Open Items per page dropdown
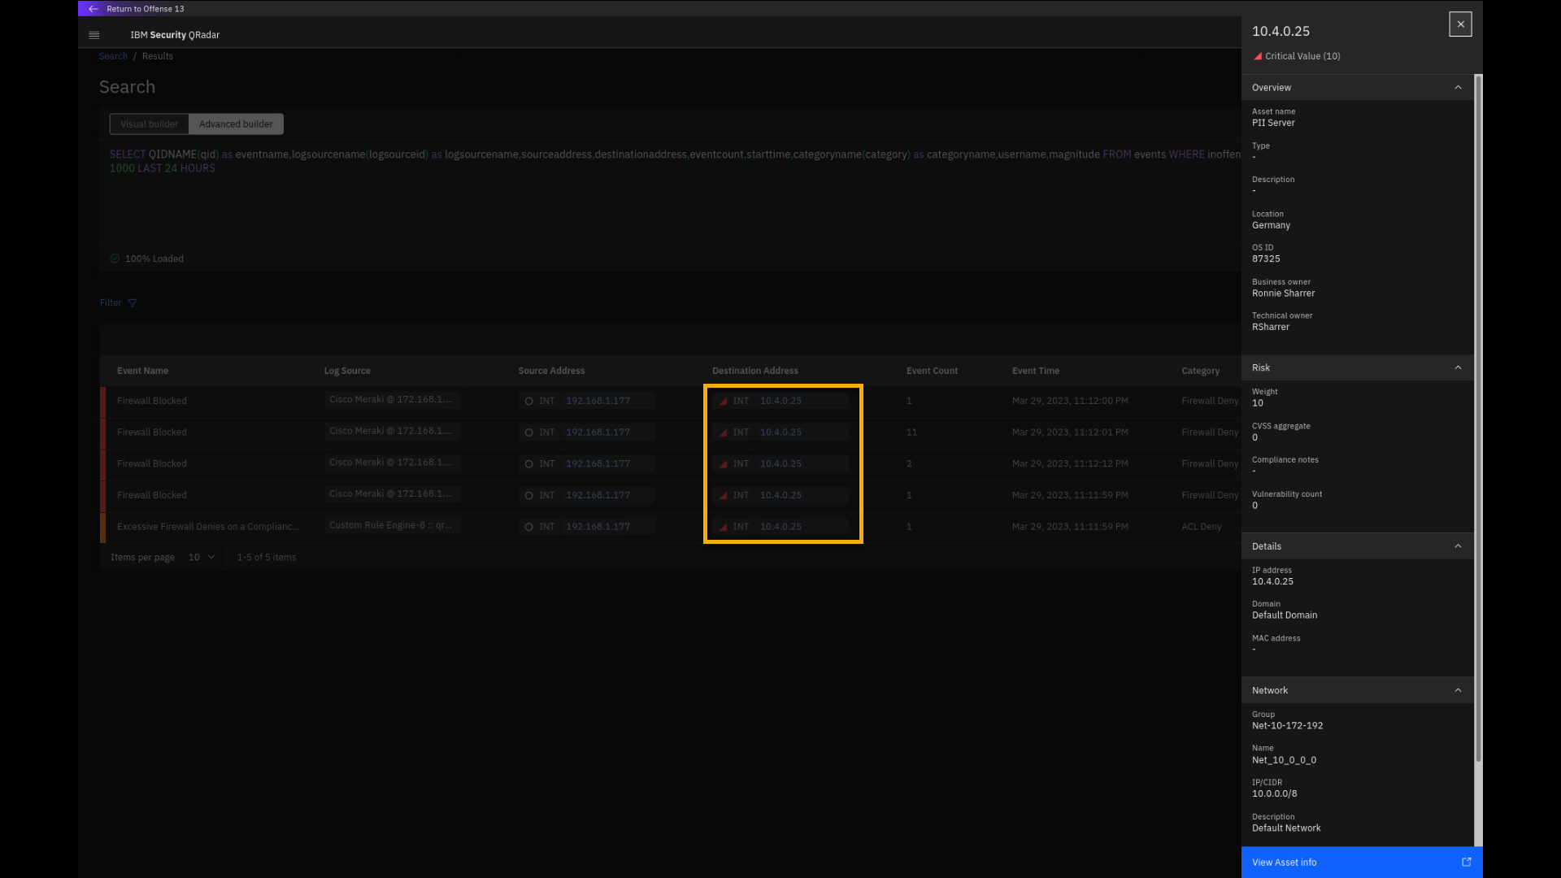Image resolution: width=1561 pixels, height=878 pixels. pyautogui.click(x=202, y=558)
